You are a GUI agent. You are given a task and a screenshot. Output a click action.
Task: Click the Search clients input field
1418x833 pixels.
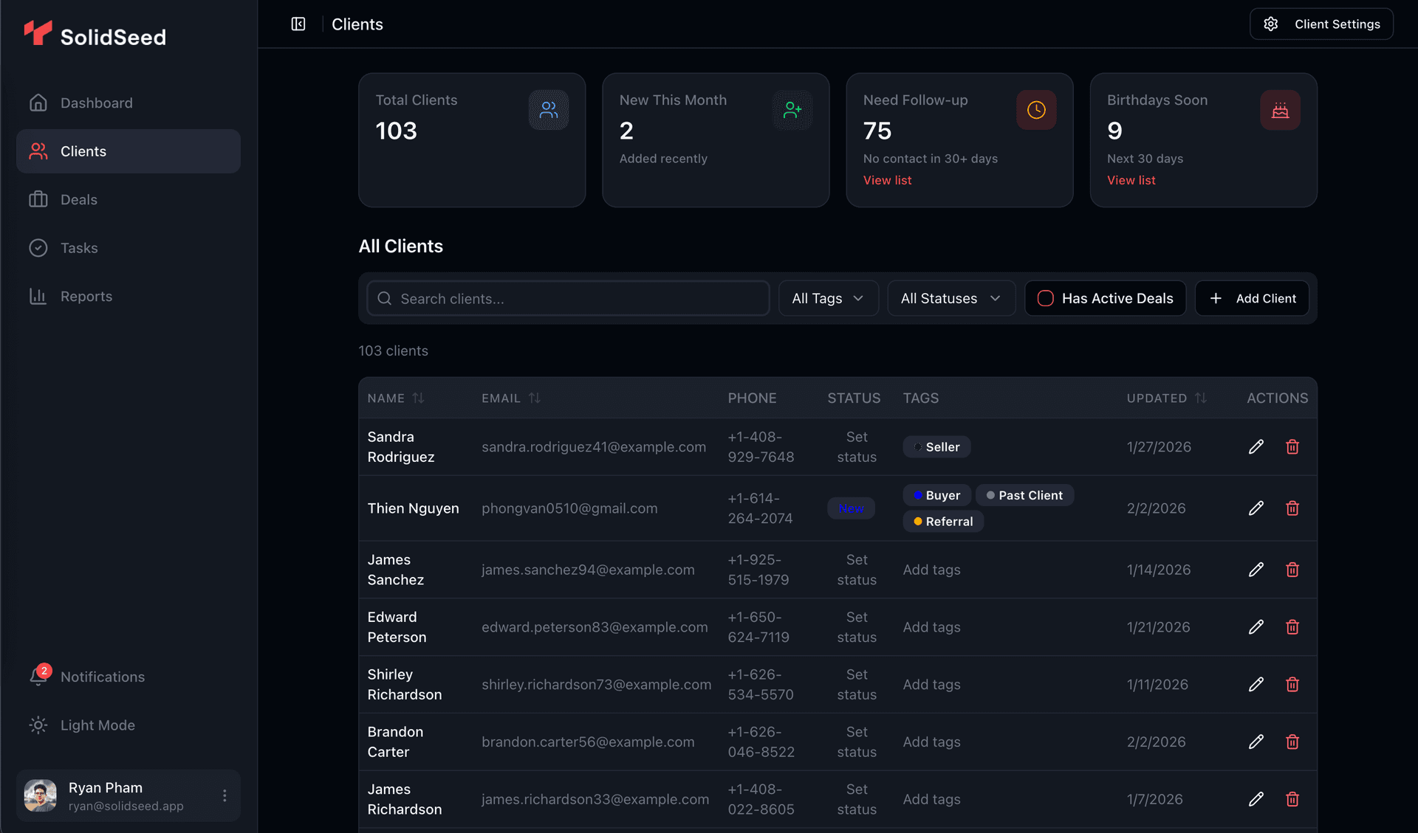pyautogui.click(x=567, y=298)
